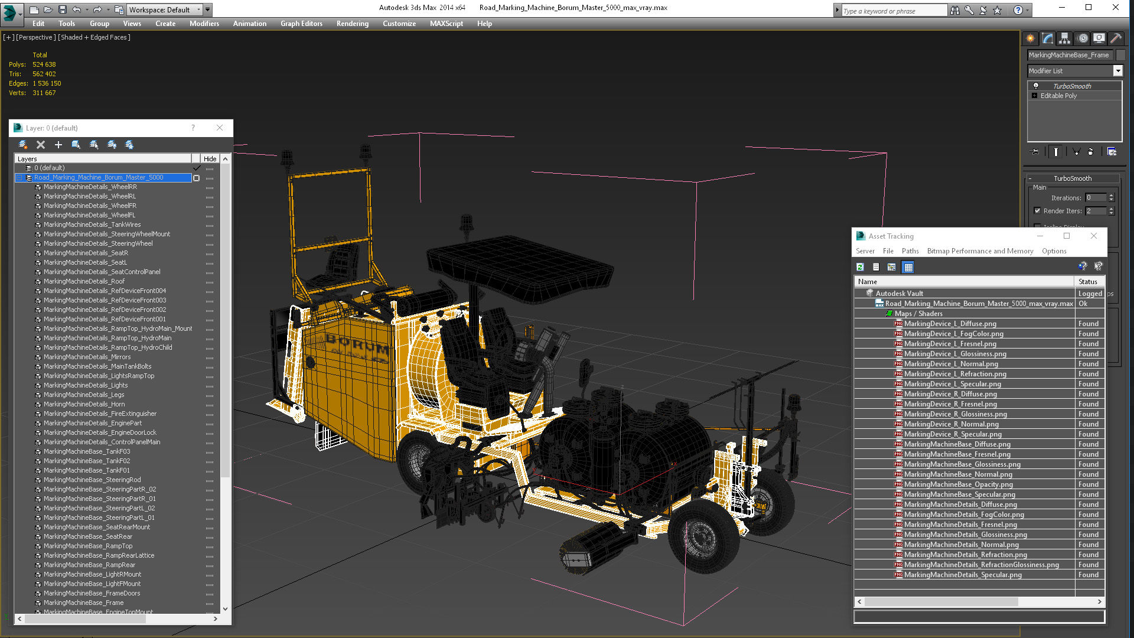Click the [Shaded + Edged Faces] viewport label
The height and width of the screenshot is (638, 1134).
click(x=94, y=37)
